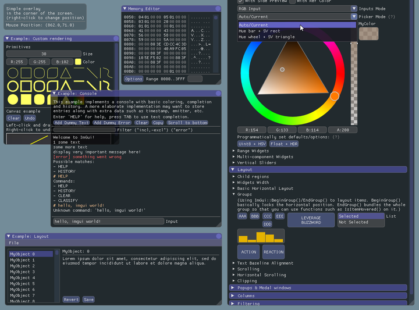Collapse the Memory Editor window triangle

(126, 9)
